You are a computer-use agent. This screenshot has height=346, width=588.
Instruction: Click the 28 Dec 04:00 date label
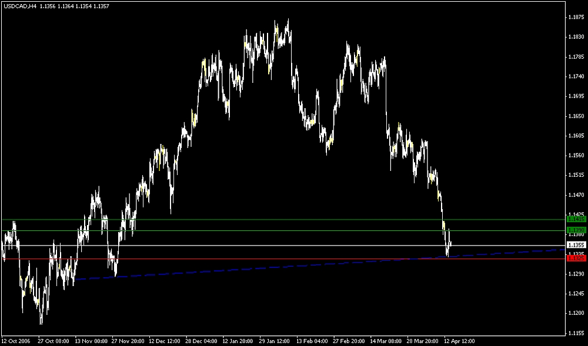202,341
